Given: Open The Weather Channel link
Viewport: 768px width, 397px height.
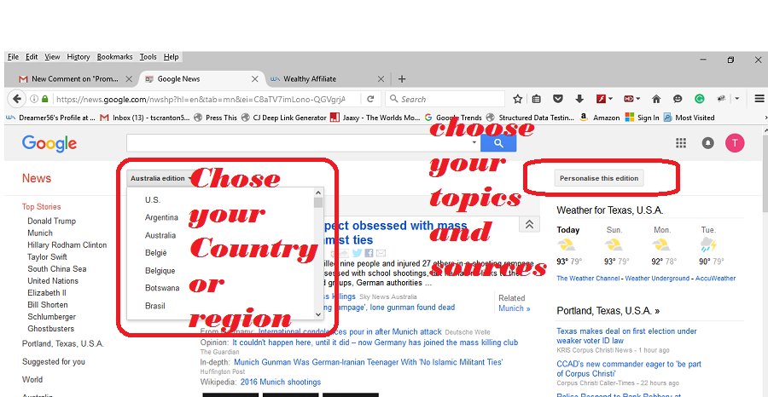Looking at the screenshot, I should pyautogui.click(x=588, y=279).
